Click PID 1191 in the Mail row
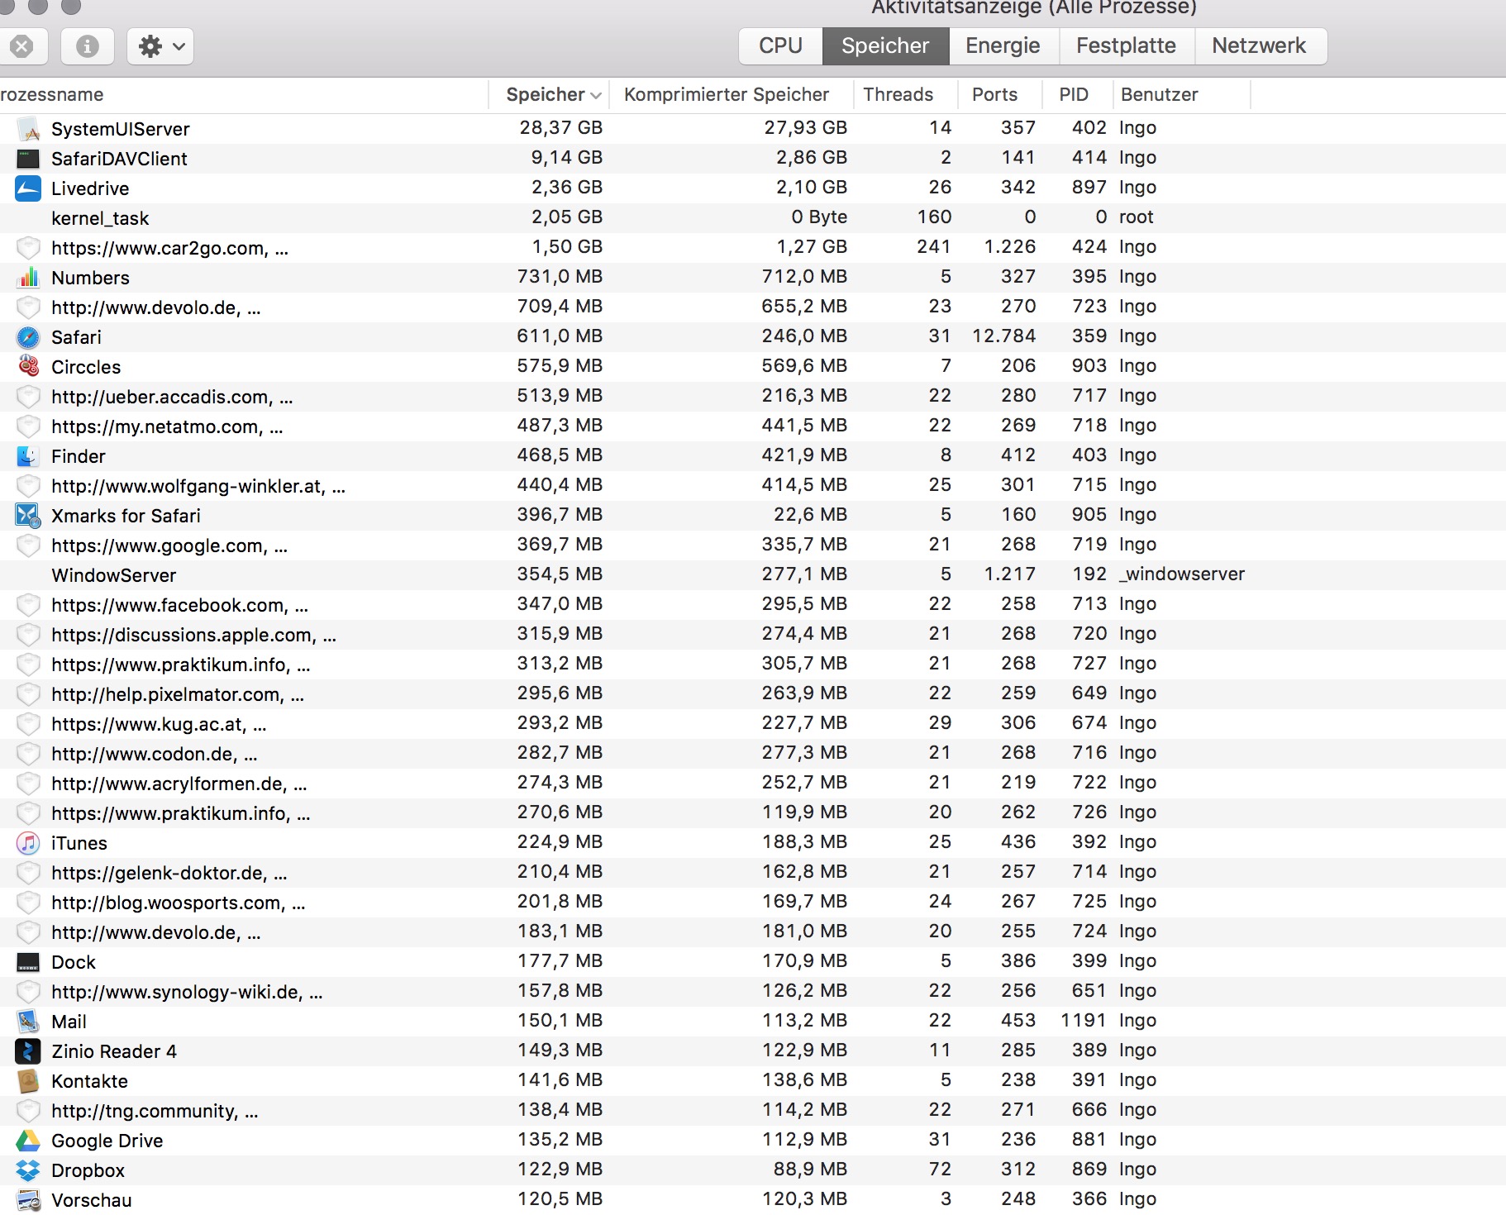Viewport: 1506px width, 1215px height. pyautogui.click(x=1083, y=1021)
